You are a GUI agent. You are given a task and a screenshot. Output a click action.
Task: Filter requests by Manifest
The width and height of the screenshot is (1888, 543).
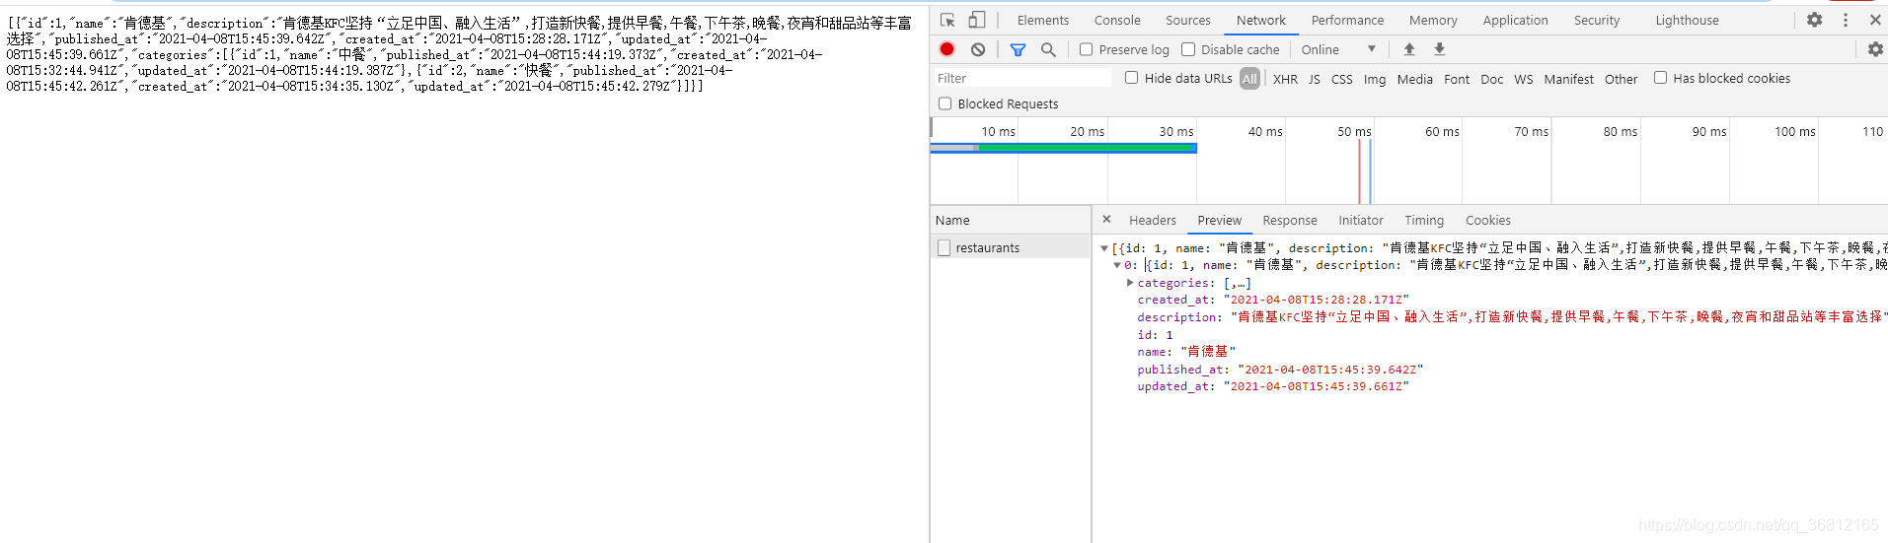click(1568, 79)
